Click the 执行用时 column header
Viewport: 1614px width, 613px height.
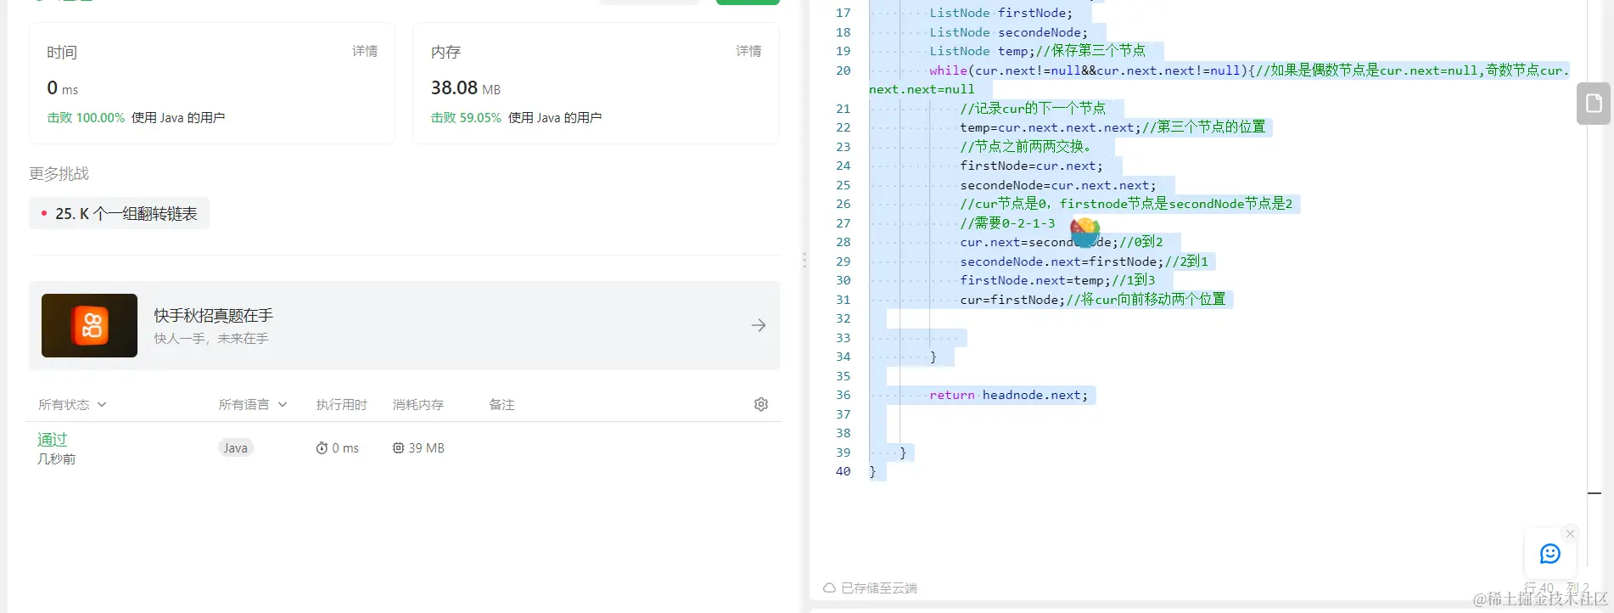tap(341, 405)
